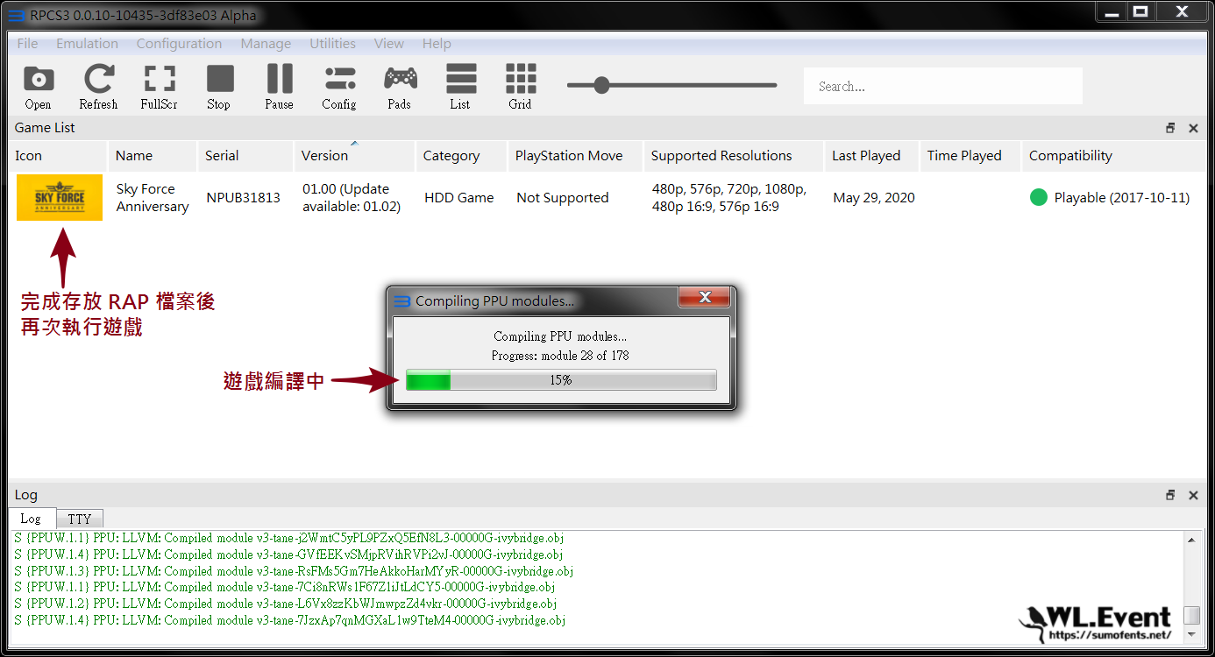1215x657 pixels.
Task: Sort by Version column header
Action: tap(354, 156)
